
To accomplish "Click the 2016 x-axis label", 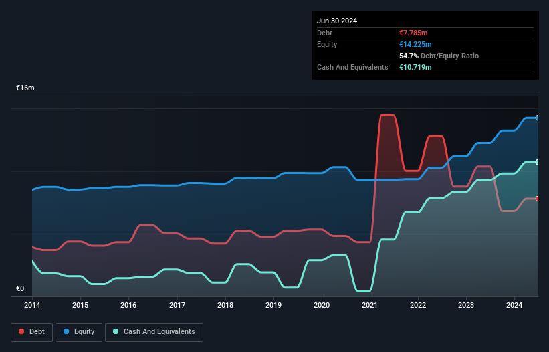I will click(x=128, y=305).
